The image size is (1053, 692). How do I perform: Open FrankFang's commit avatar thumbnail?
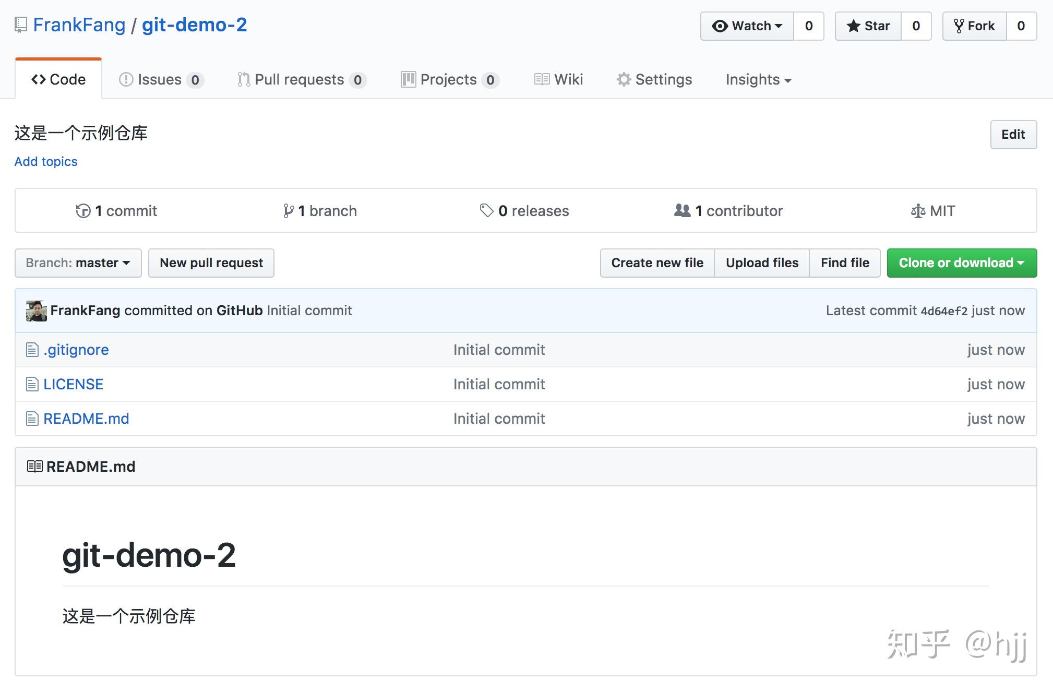[35, 310]
